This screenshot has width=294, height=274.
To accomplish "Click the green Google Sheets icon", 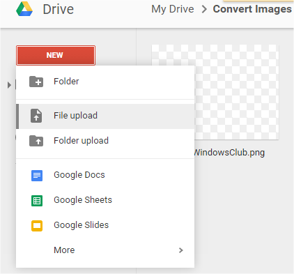I will pos(37,201).
